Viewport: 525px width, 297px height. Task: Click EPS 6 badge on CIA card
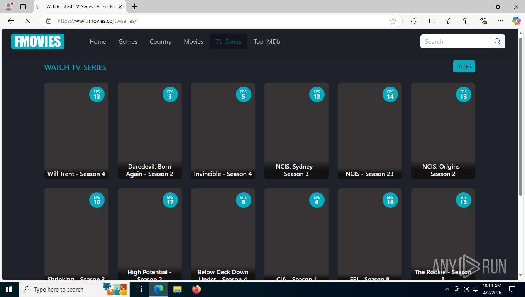coord(317,200)
